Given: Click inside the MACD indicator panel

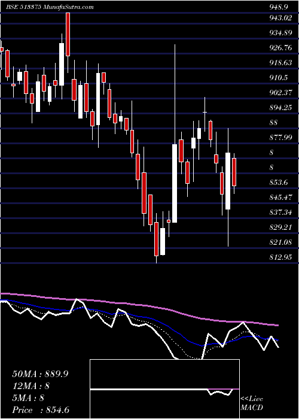Looking at the screenshot, I should 164,389.
